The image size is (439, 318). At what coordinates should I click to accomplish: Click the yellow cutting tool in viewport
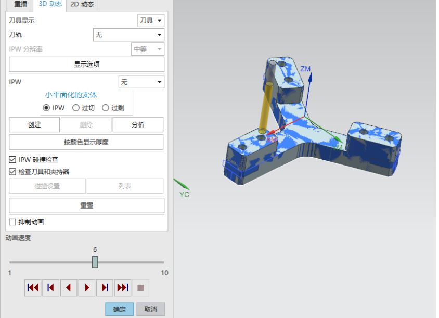[x=265, y=109]
